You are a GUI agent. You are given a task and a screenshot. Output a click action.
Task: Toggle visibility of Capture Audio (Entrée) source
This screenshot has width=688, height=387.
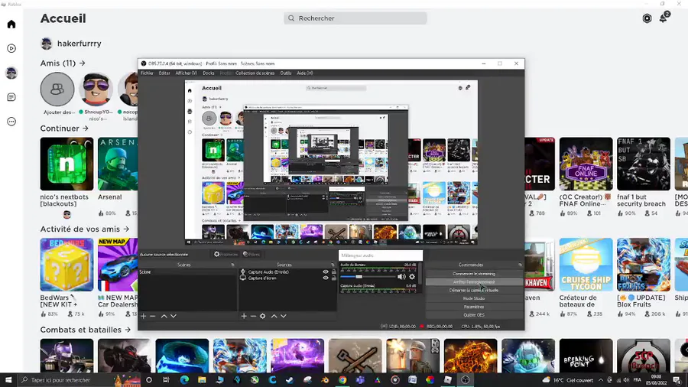(x=326, y=272)
